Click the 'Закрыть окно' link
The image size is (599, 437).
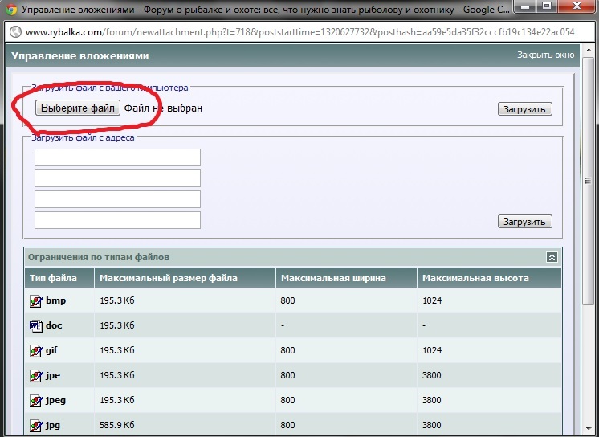(545, 55)
